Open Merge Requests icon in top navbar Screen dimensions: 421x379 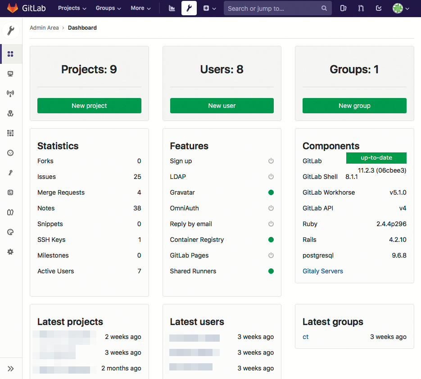click(x=361, y=8)
